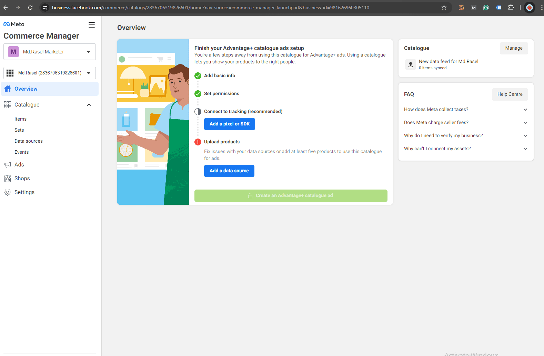Open Sets under Catalogue
This screenshot has height=356, width=544.
point(19,130)
